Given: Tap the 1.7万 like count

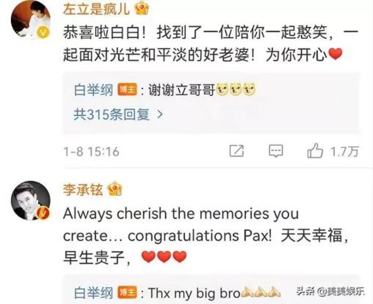Looking at the screenshot, I should point(344,151).
